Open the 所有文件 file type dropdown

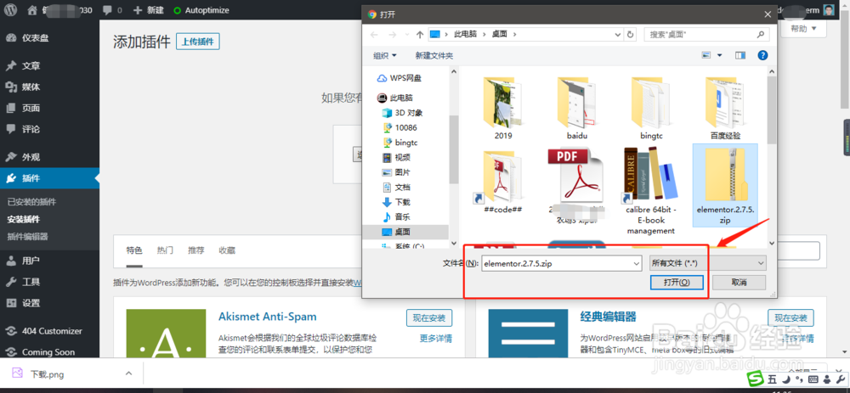click(x=707, y=264)
